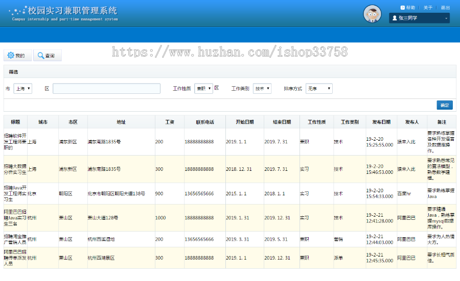Image resolution: width=460 pixels, height=281 pixels.
Task: Click the 退出 logout link
Action: tap(445, 8)
